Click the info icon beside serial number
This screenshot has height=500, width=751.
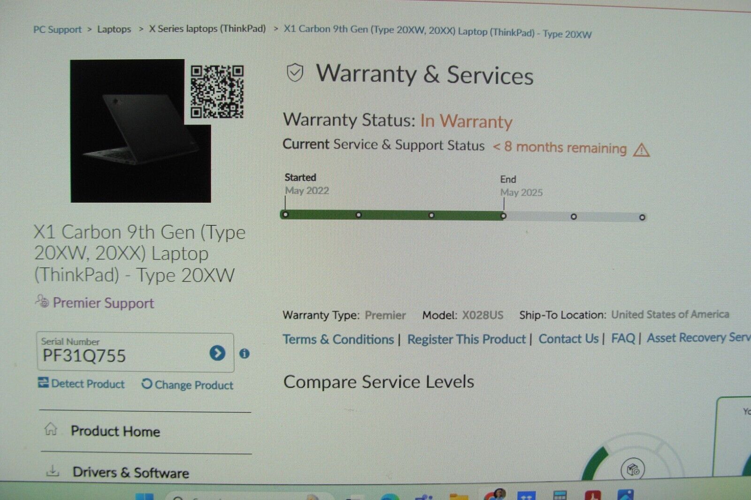pos(245,353)
